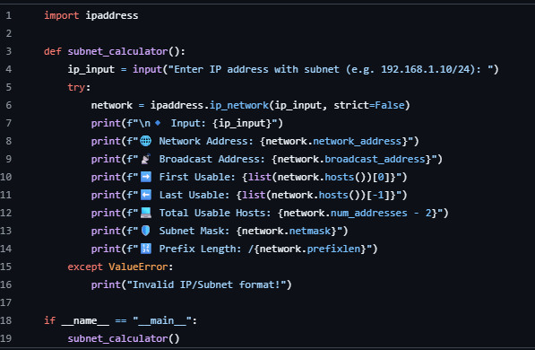The width and height of the screenshot is (535, 350).
Task: Click 'Total Usable Hosts:' string text
Action: [215, 213]
